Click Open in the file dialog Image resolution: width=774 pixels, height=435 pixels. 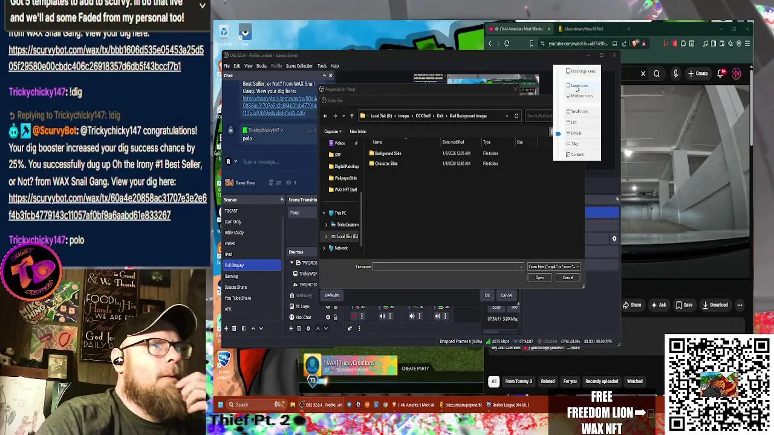click(539, 278)
